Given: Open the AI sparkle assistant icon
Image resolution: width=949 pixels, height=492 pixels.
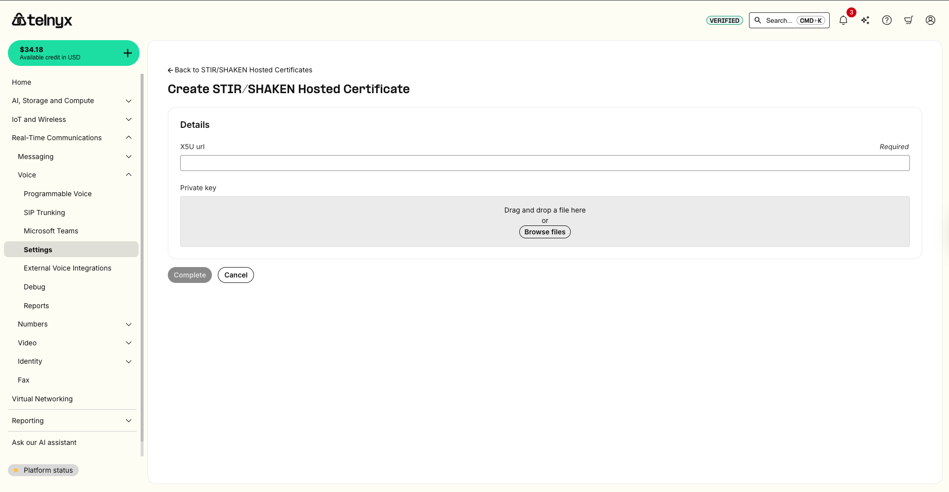Looking at the screenshot, I should [865, 20].
